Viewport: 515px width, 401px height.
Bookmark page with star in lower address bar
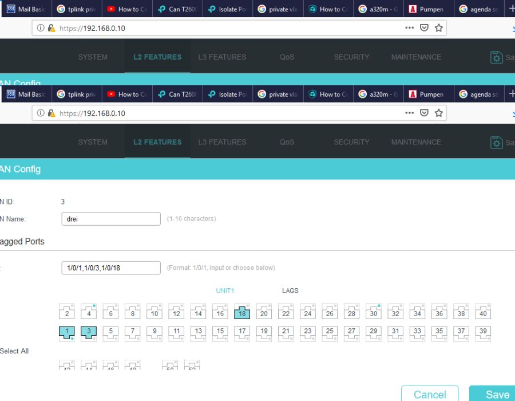[x=439, y=113]
